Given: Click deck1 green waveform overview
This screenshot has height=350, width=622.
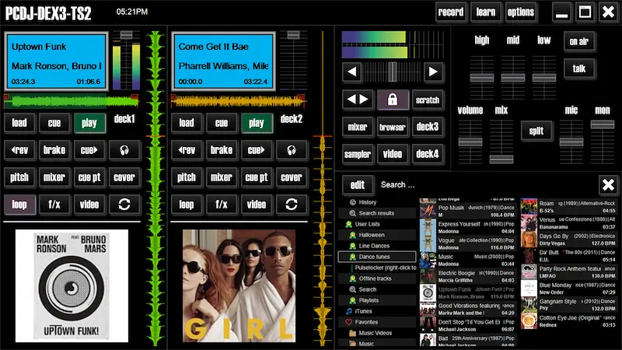Looking at the screenshot, I should (x=72, y=102).
